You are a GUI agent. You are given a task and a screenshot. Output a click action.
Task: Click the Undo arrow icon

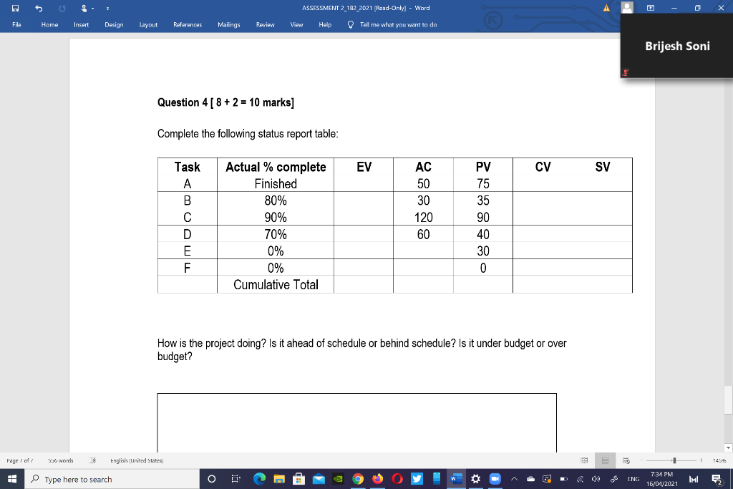(x=39, y=8)
